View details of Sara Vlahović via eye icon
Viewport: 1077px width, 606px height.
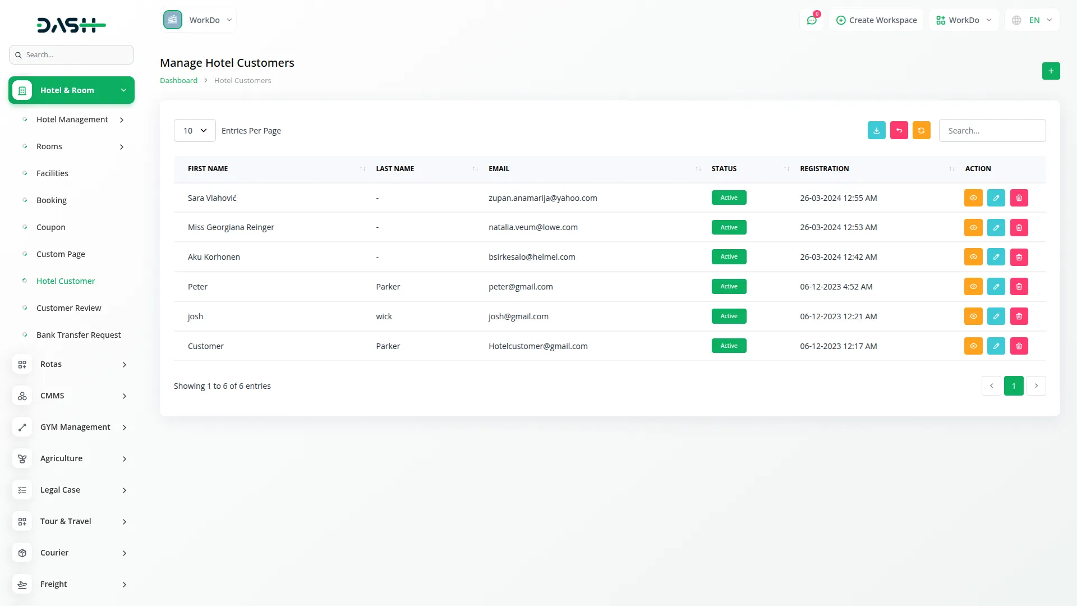(973, 198)
